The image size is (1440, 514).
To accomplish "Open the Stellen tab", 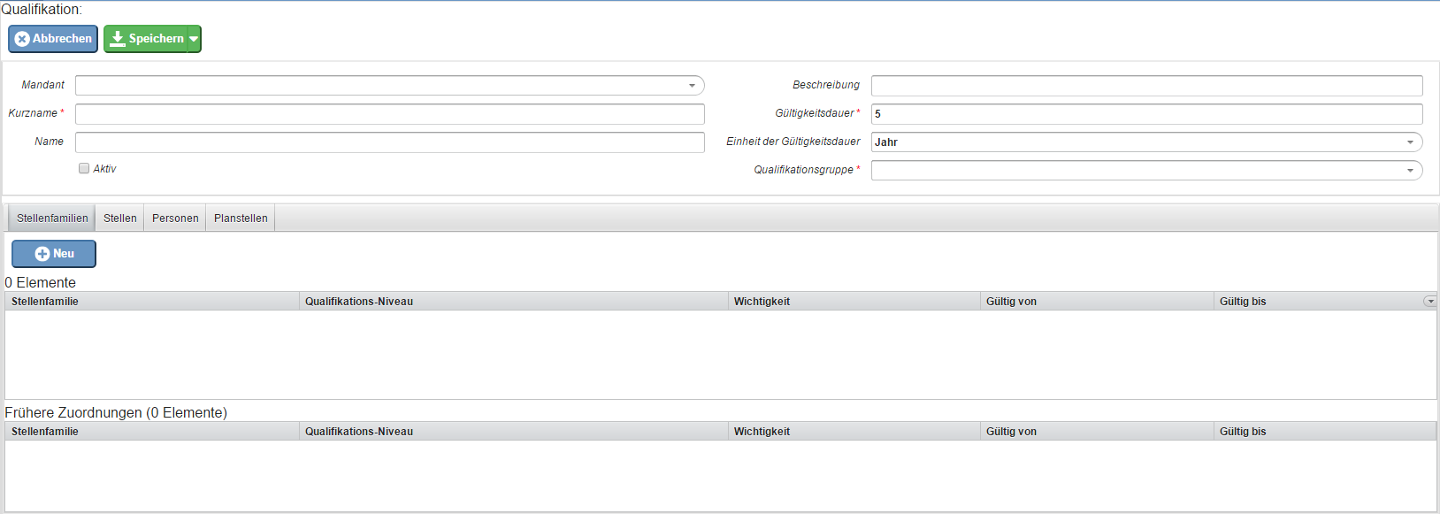I will pos(120,219).
